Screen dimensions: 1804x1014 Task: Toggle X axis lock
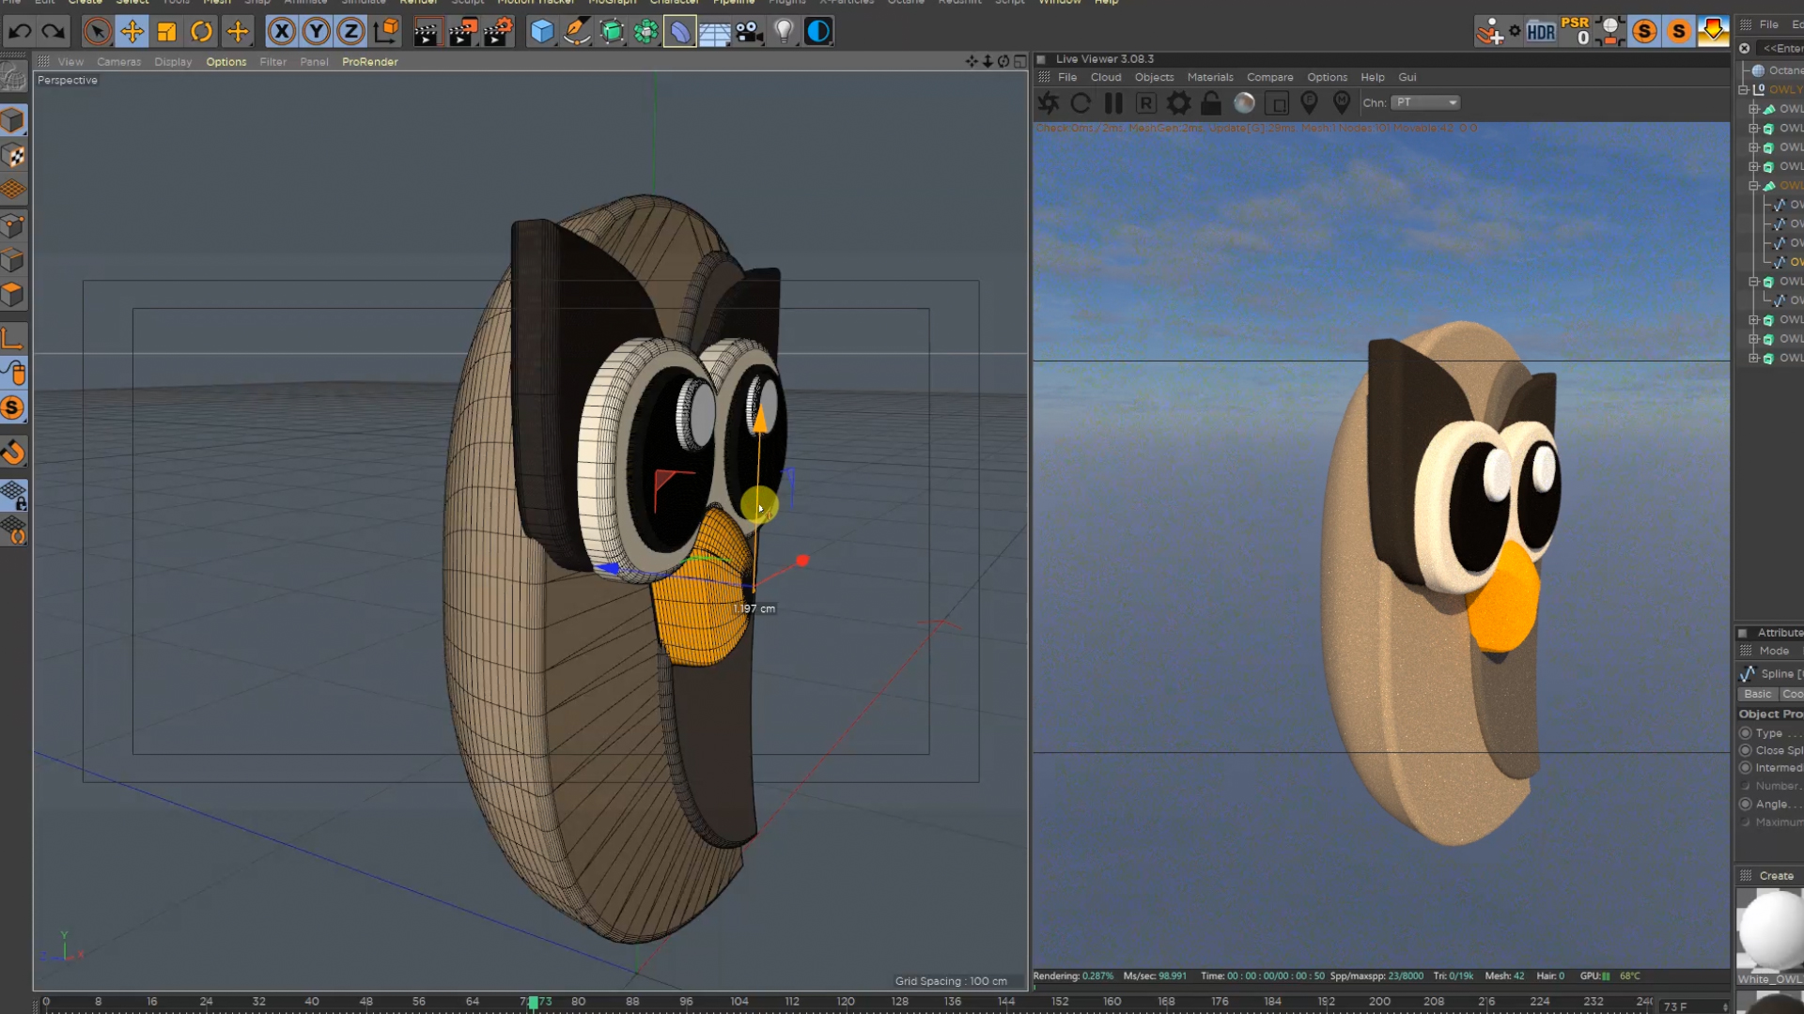click(x=281, y=32)
